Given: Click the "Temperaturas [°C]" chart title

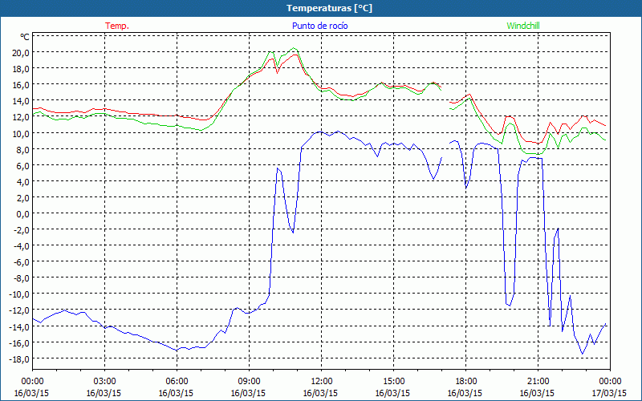Looking at the screenshot, I should click(329, 8).
